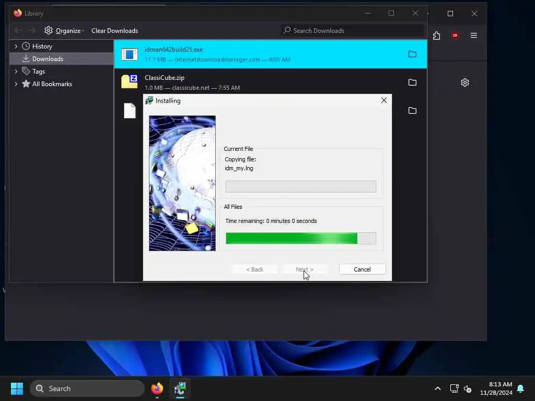Show hidden system tray icons
Screen dimensions: 535x401
[x=438, y=388]
